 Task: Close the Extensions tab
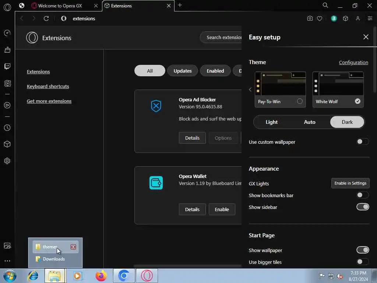click(169, 6)
